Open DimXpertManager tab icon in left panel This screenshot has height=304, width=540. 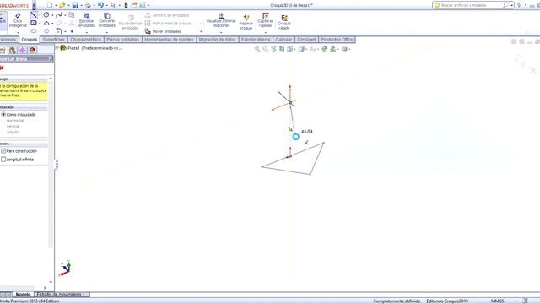(x=23, y=51)
